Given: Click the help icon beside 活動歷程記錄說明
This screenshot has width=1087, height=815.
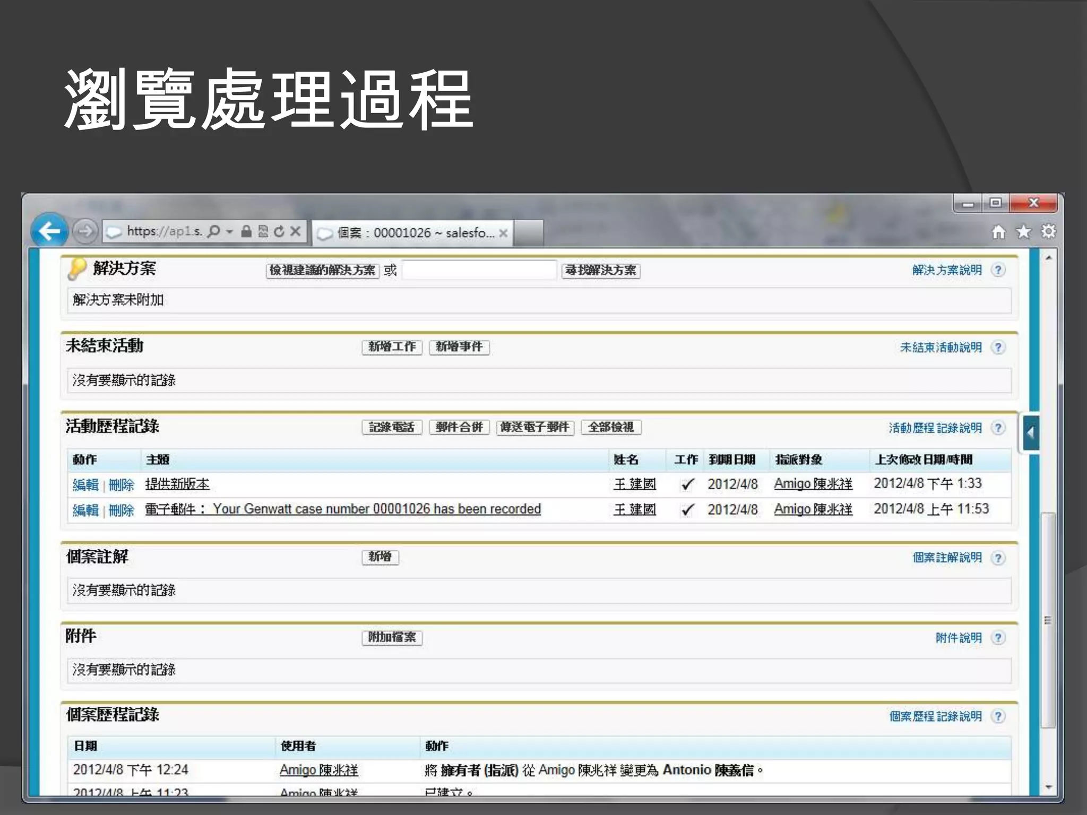Looking at the screenshot, I should [x=998, y=428].
